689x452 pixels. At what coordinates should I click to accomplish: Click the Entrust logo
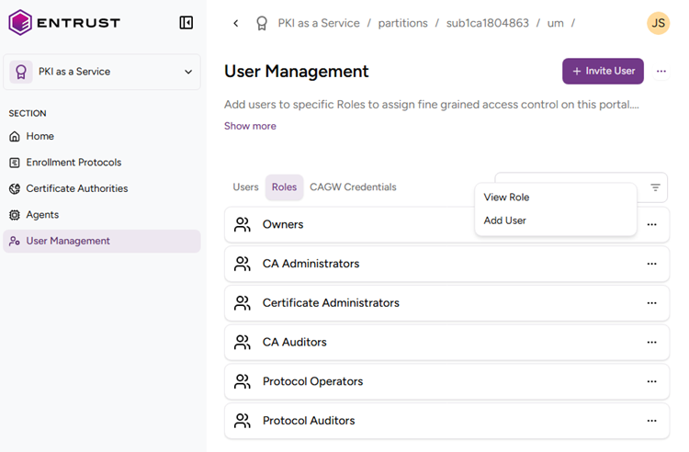click(x=64, y=23)
